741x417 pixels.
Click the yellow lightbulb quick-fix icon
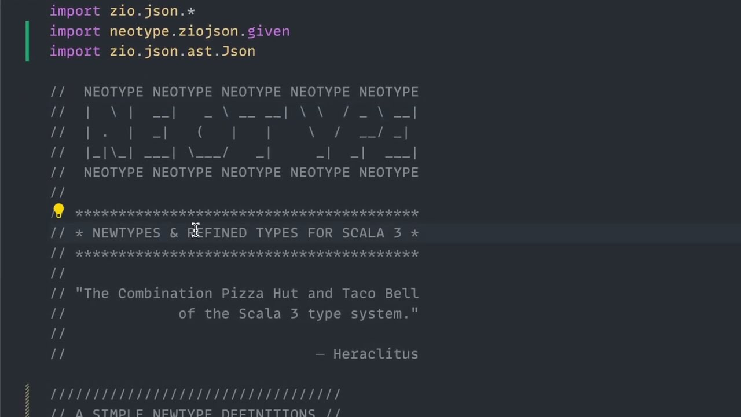58,211
